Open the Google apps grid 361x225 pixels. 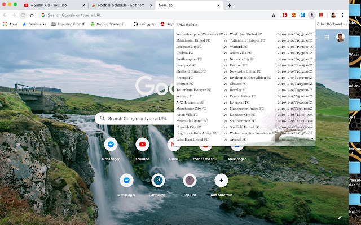coord(327,37)
